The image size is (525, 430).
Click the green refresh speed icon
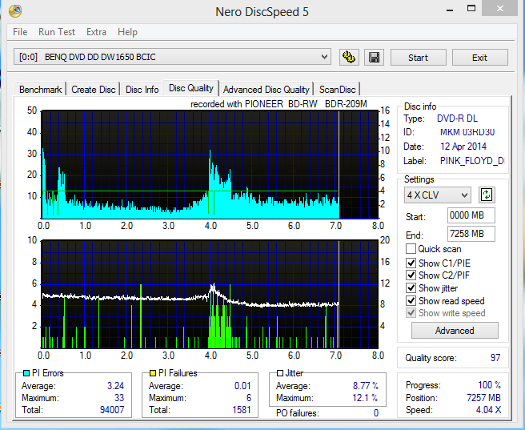click(487, 195)
